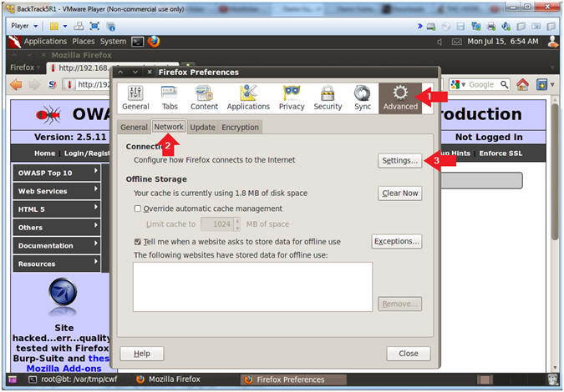Expand the Others menu

(57, 227)
